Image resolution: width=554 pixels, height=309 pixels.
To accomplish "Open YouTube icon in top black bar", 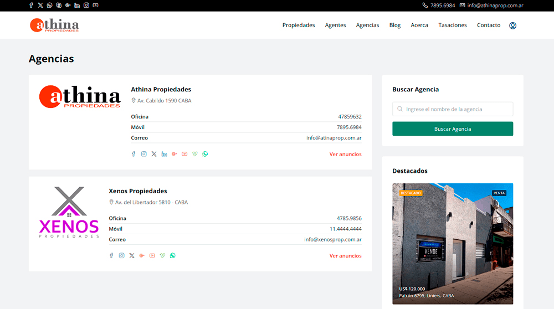I will tap(95, 6).
